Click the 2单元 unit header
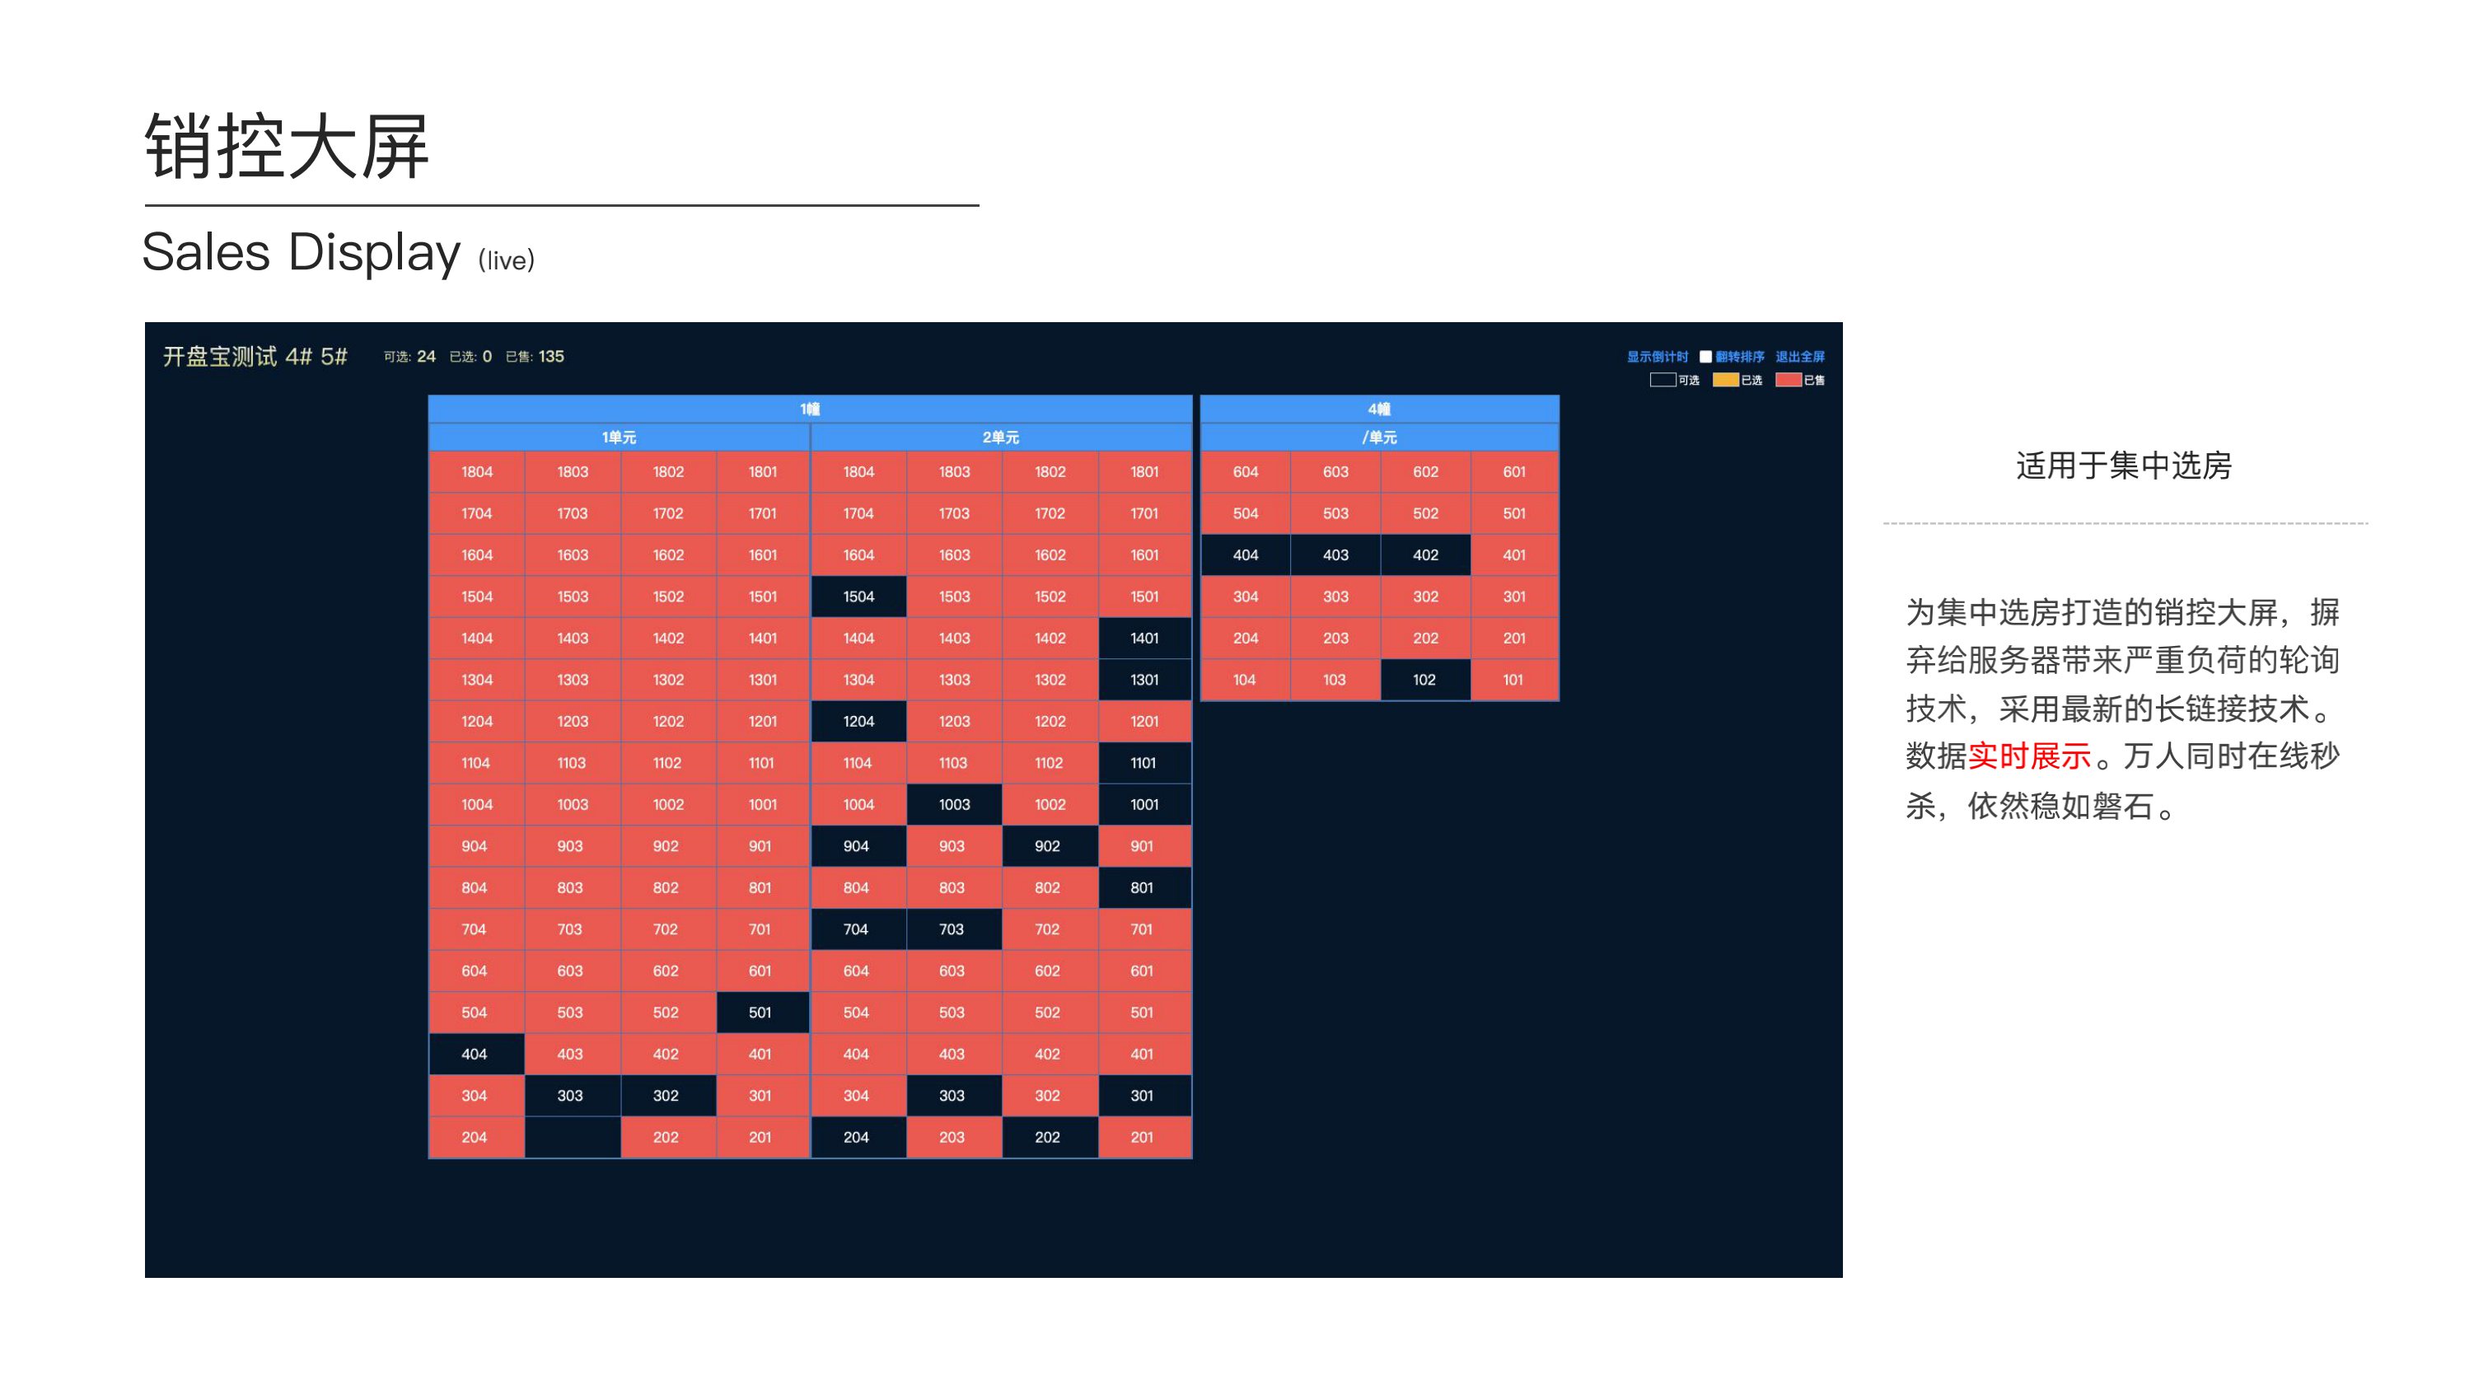This screenshot has height=1399, width=2488. pos(1001,437)
